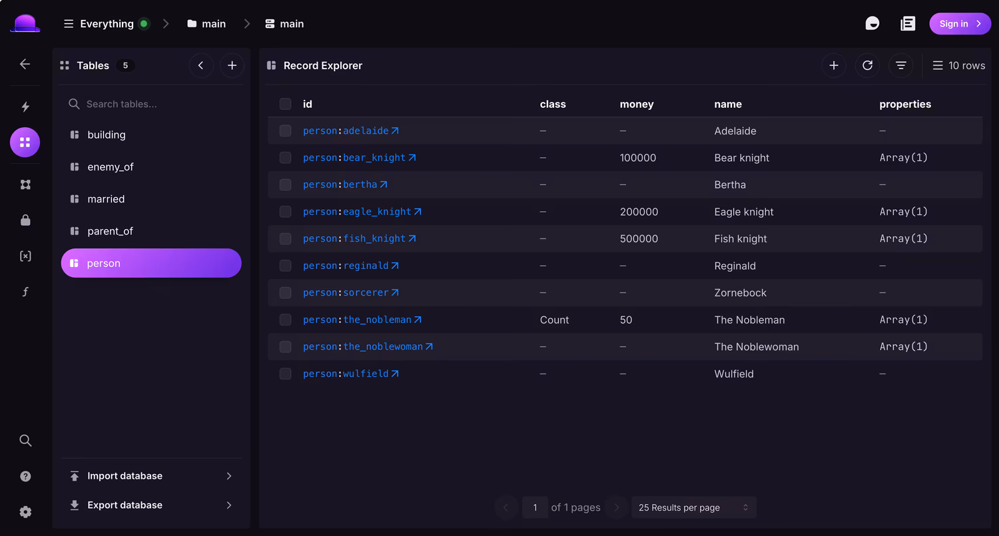Check the box for person:bear_knight row

pyautogui.click(x=285, y=158)
